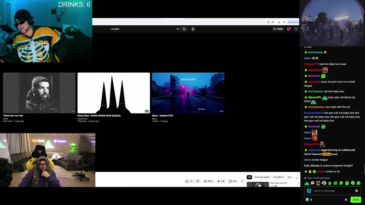
Task: Click username DreTradess on 'call him baby boo'
Action: pos(315,91)
